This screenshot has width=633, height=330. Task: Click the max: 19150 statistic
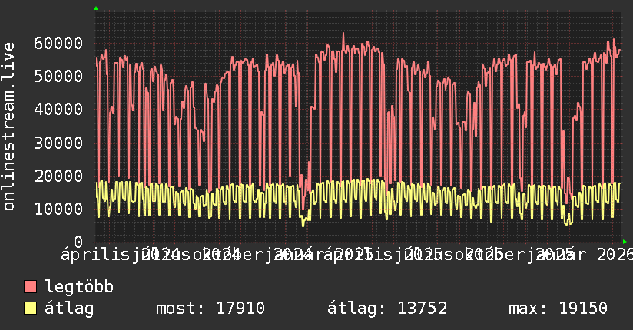tap(558, 309)
